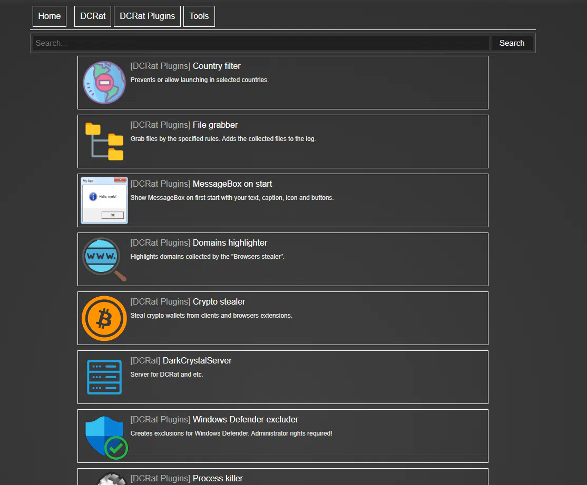This screenshot has width=587, height=485.
Task: Open the MessageBox on start preview thumbnail
Action: (104, 200)
